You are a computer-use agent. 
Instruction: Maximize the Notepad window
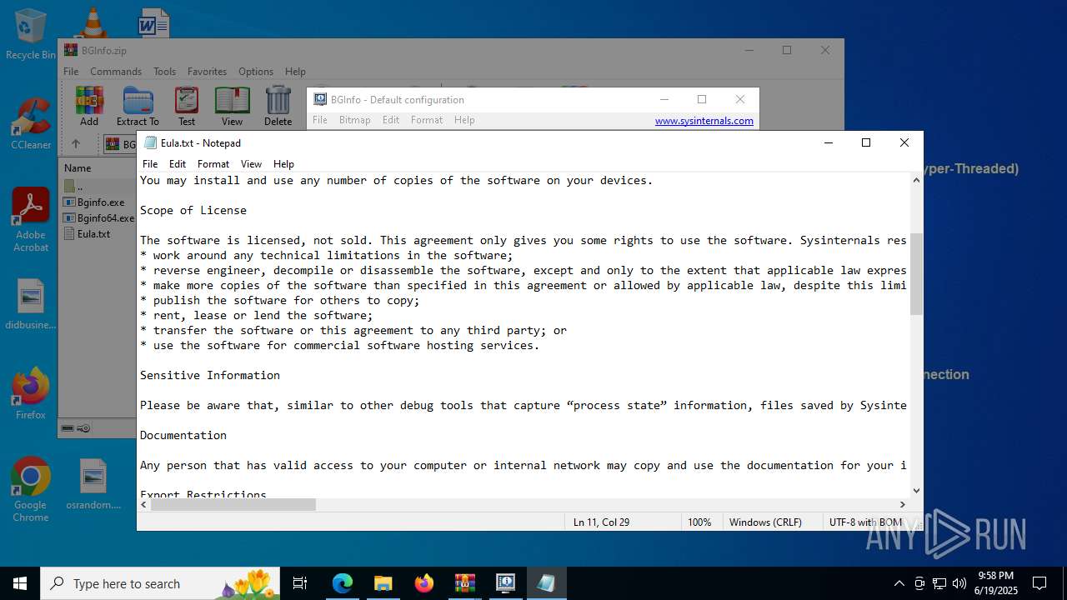point(866,142)
